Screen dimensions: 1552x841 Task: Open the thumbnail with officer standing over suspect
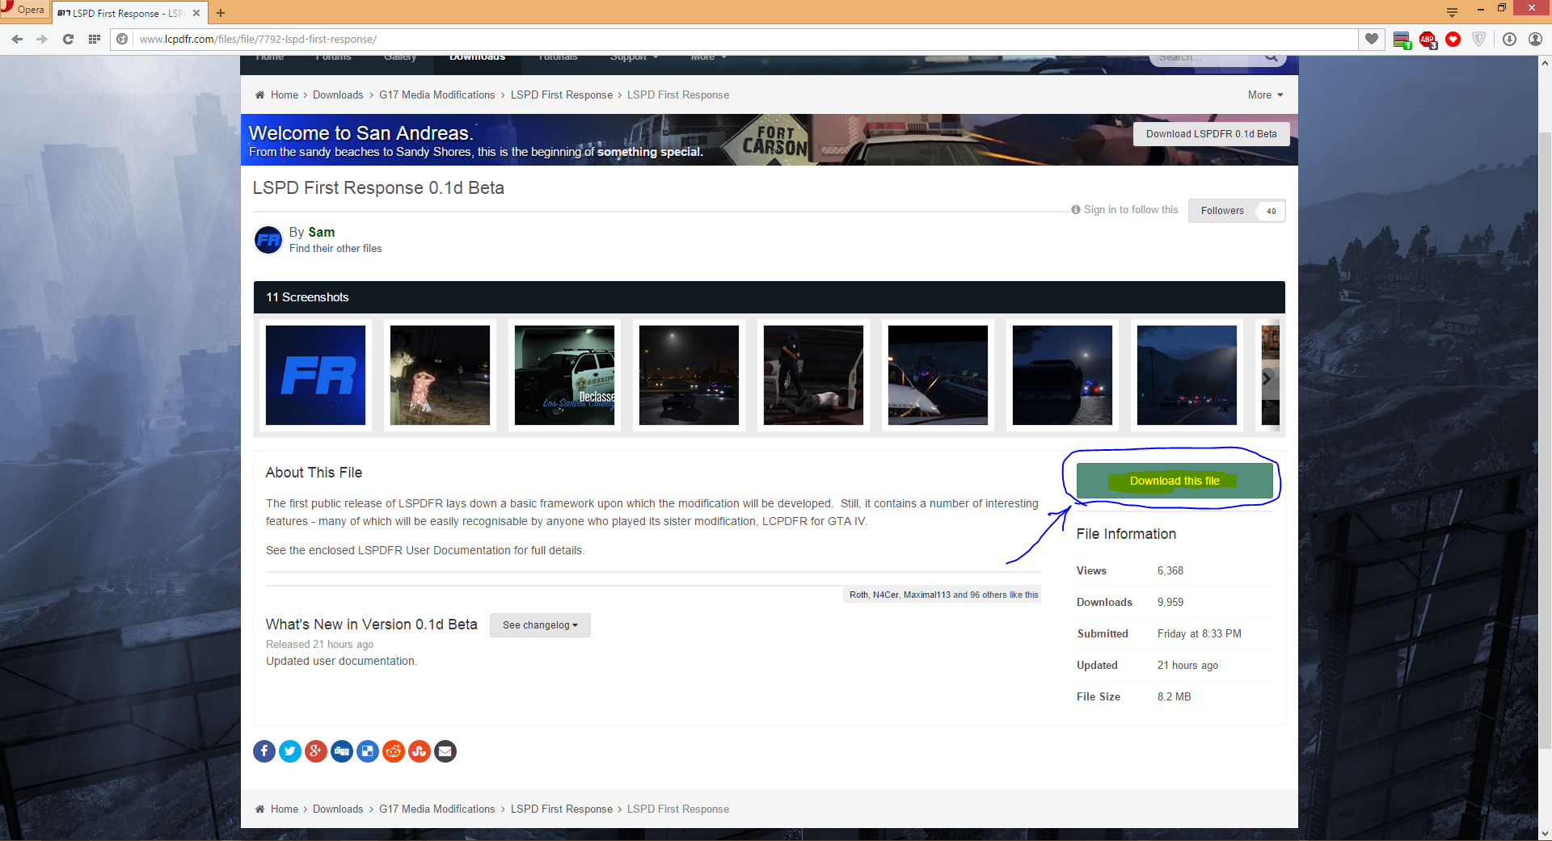click(x=813, y=375)
